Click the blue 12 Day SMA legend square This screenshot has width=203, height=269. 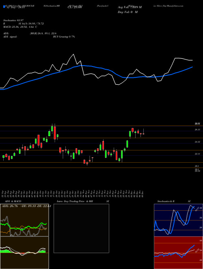coord(4,7)
